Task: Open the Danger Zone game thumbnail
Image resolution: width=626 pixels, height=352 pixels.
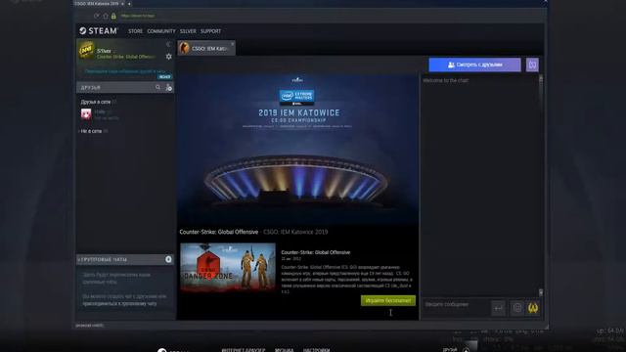Action: coord(228,267)
